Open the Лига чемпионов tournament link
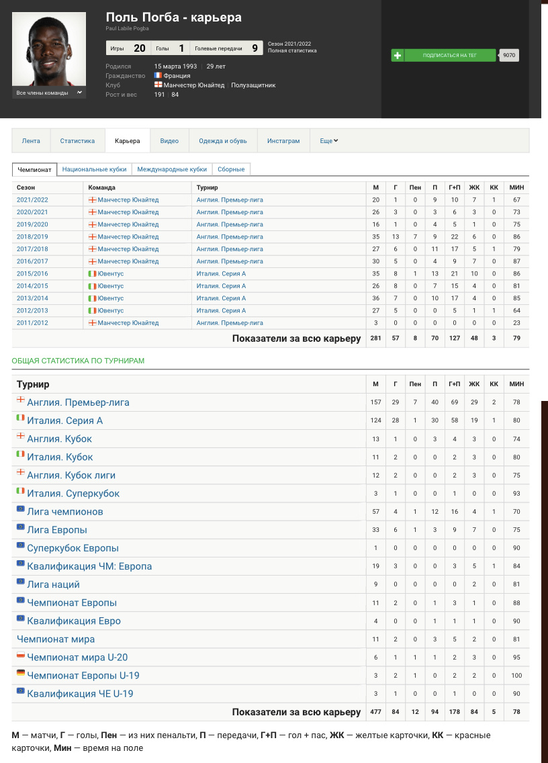This screenshot has width=548, height=763. [x=64, y=511]
